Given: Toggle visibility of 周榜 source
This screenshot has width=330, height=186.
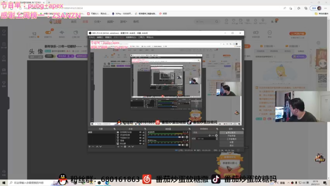Looking at the screenshot, I should point(140,141).
